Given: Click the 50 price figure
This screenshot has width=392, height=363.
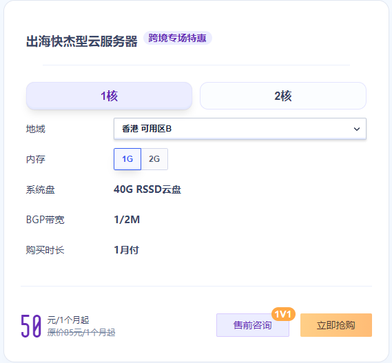Looking at the screenshot, I should coord(31,326).
